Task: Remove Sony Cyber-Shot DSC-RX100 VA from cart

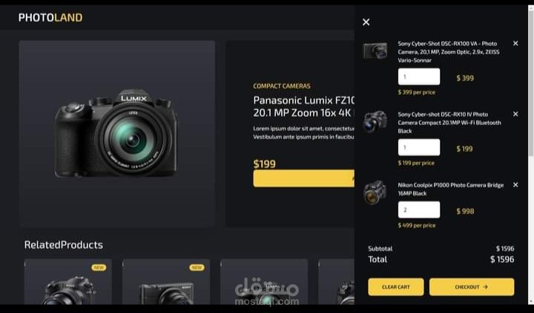Action: (515, 44)
